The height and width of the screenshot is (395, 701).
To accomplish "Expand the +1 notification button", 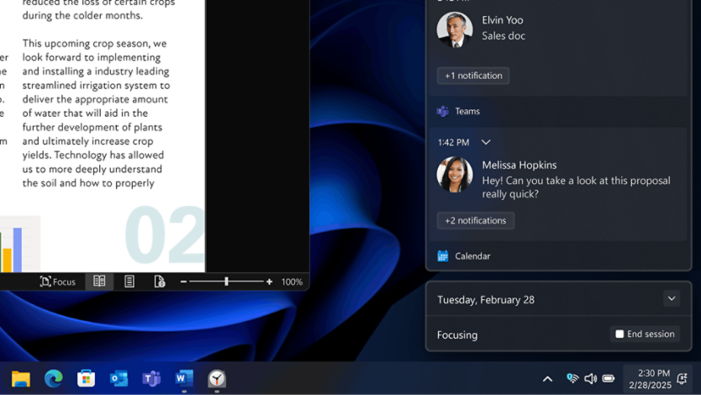I will click(x=473, y=76).
